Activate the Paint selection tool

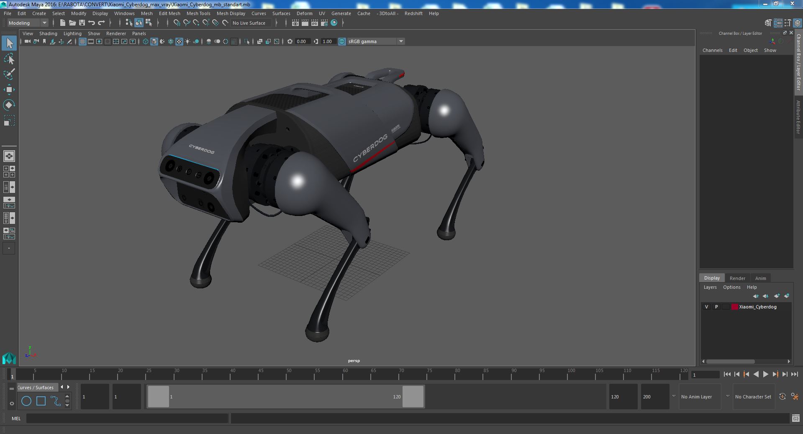click(9, 74)
